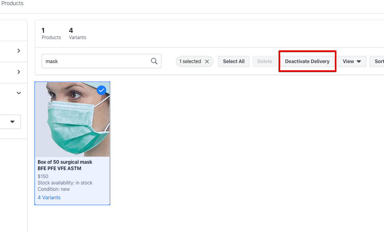Click product title Box of 50 surgical mask

coord(65,165)
